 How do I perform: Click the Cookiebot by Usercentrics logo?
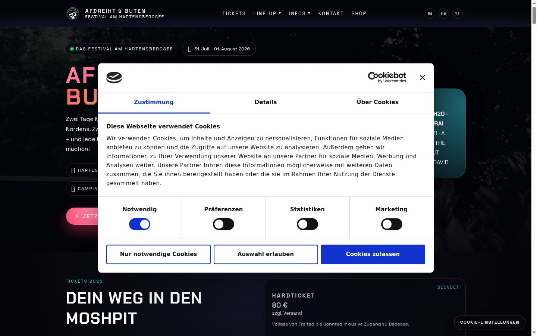point(387,77)
